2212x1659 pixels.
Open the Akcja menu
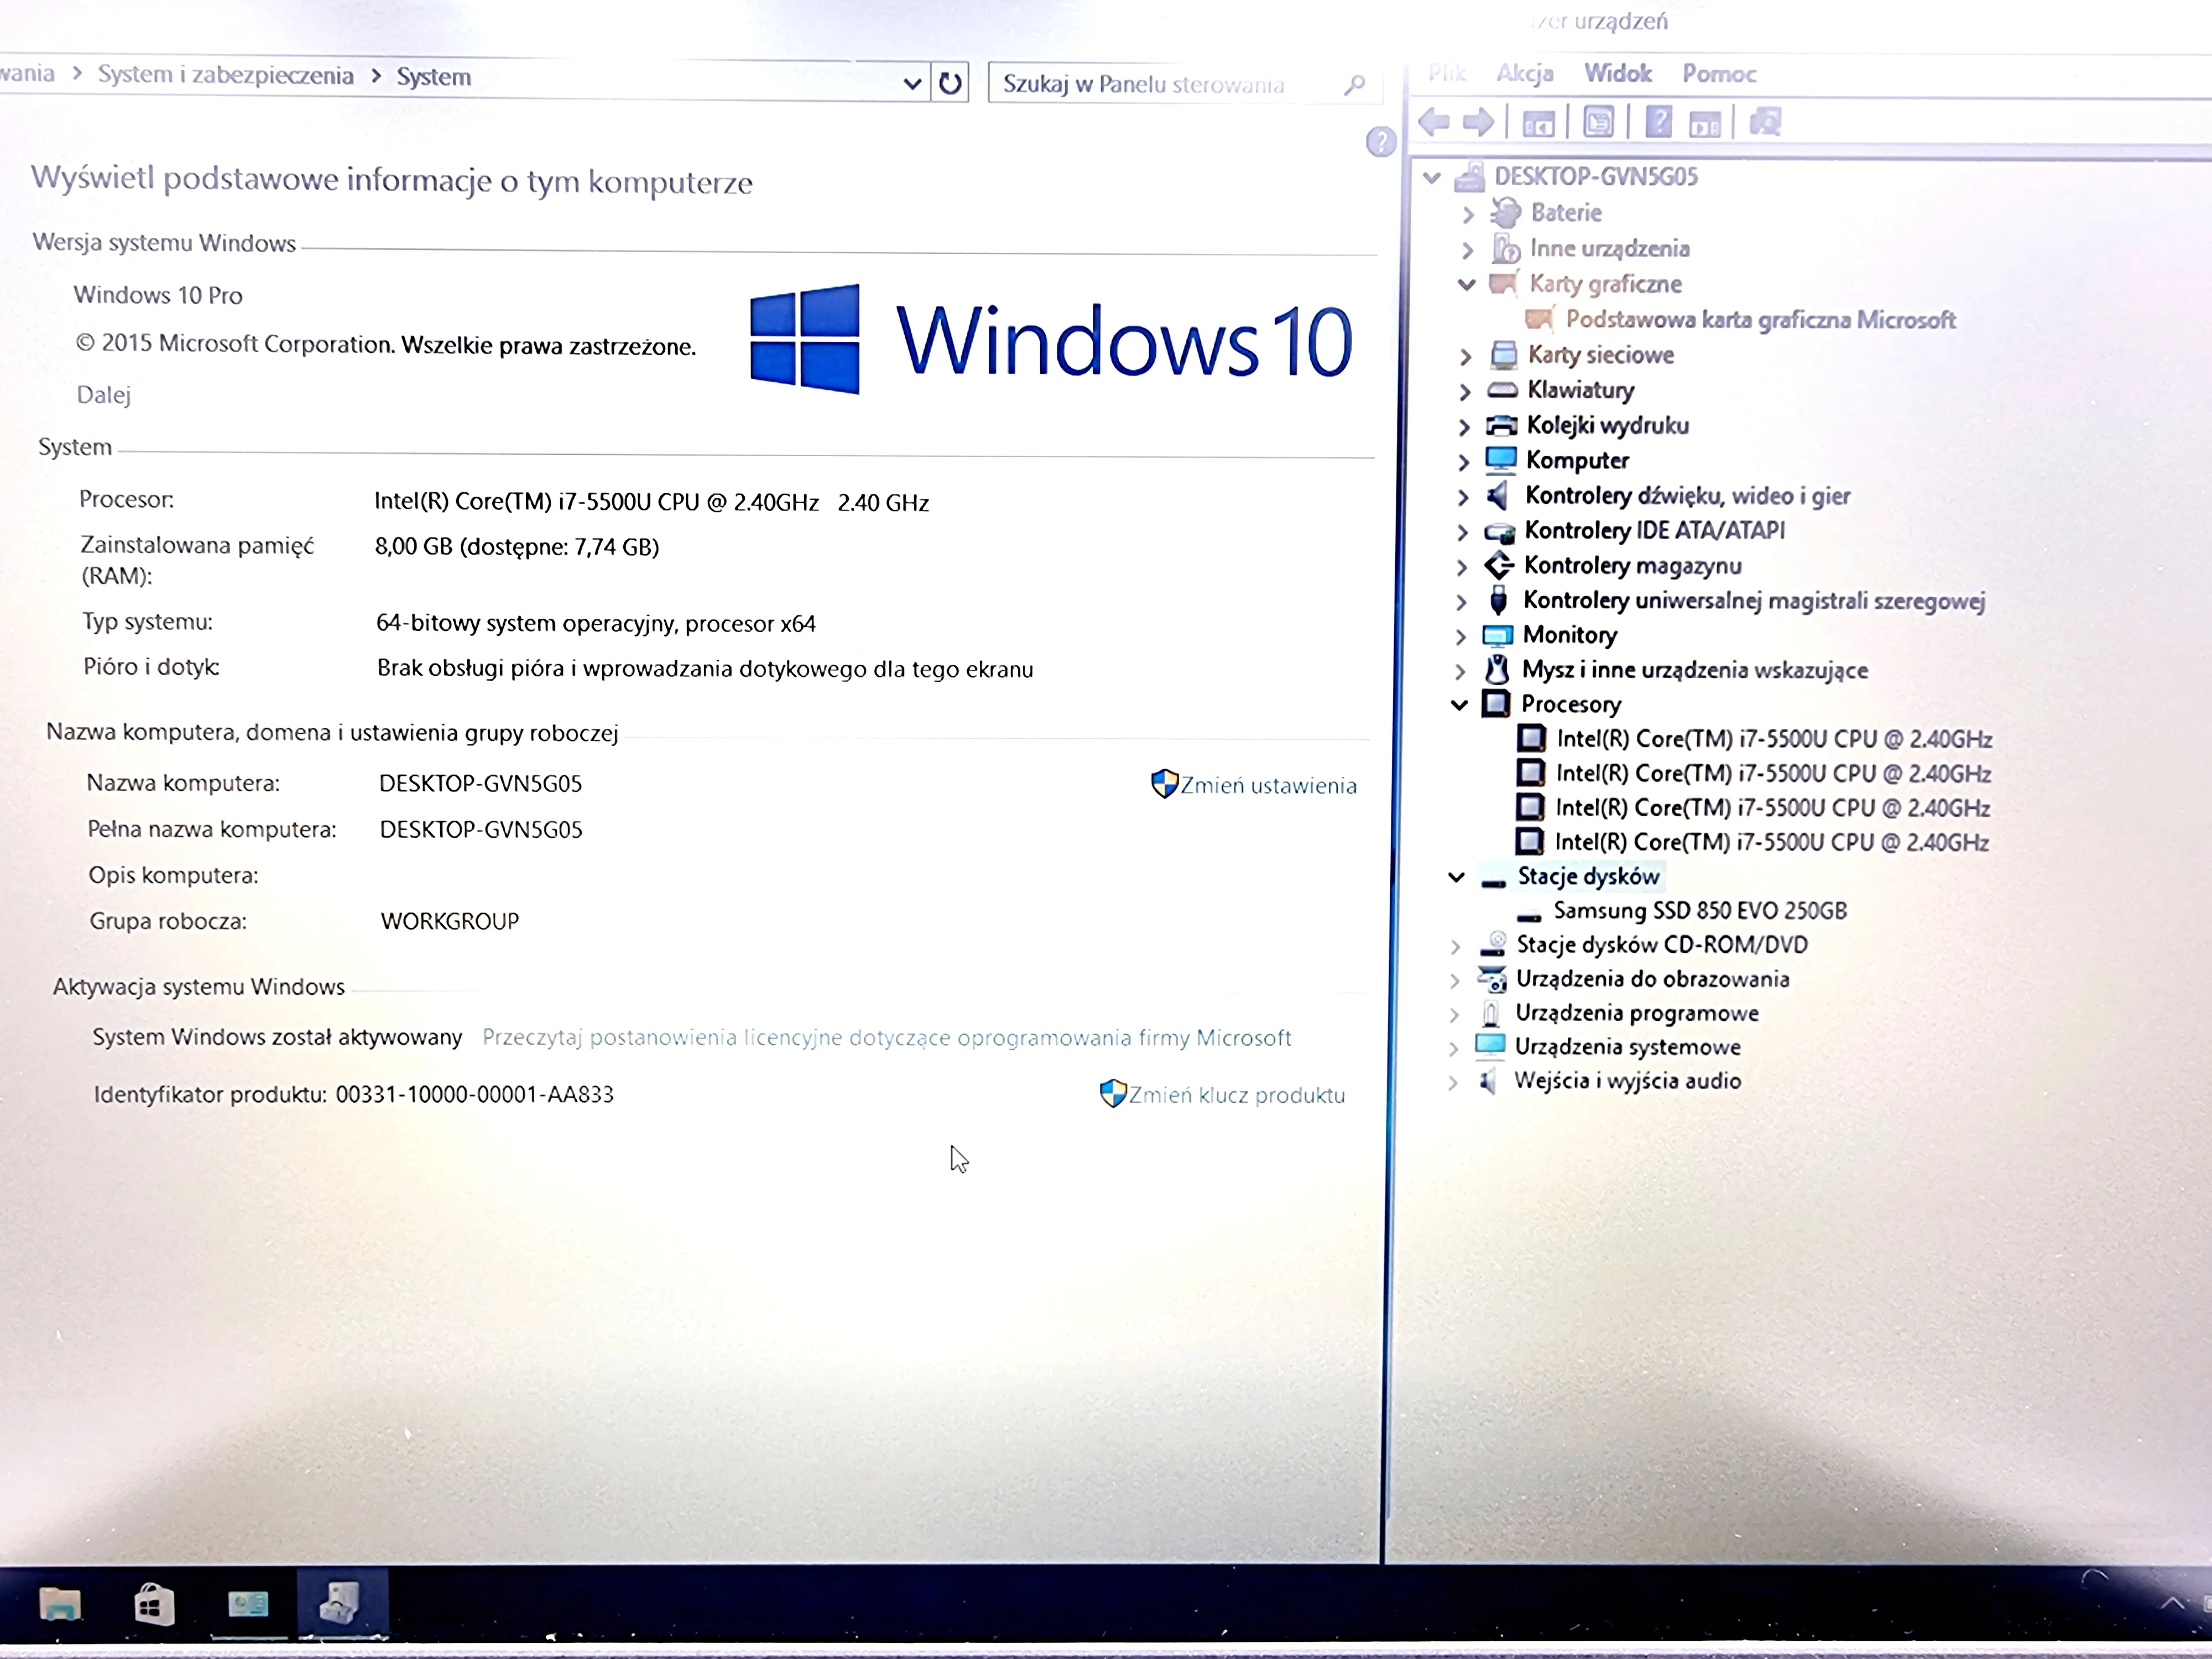point(1525,73)
